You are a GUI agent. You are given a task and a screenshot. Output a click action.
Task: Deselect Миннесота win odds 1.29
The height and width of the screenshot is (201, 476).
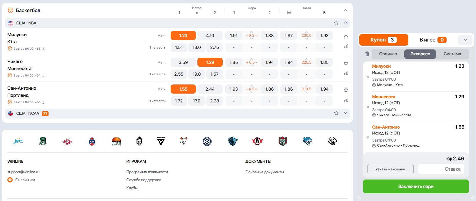[x=210, y=62]
